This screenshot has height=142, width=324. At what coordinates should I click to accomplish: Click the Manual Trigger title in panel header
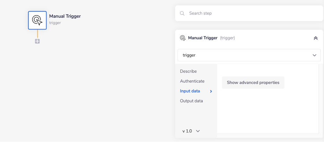(203, 38)
